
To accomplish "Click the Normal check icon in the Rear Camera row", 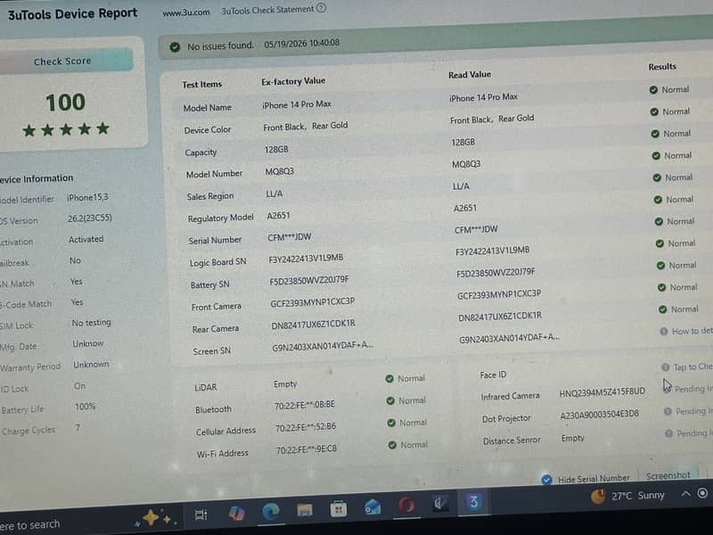I will pyautogui.click(x=662, y=309).
